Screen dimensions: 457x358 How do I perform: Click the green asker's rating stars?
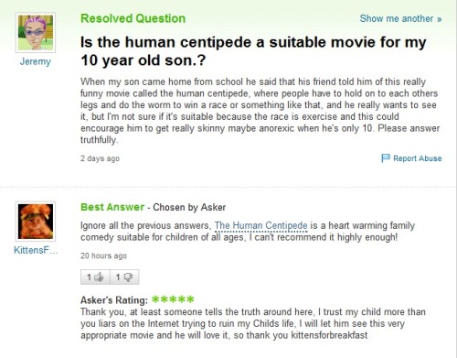point(173,299)
